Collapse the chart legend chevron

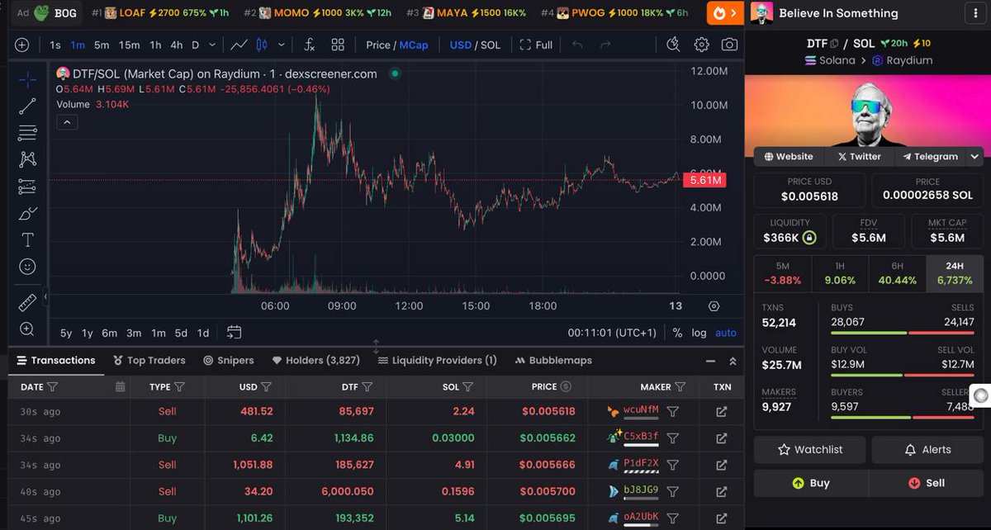point(67,122)
